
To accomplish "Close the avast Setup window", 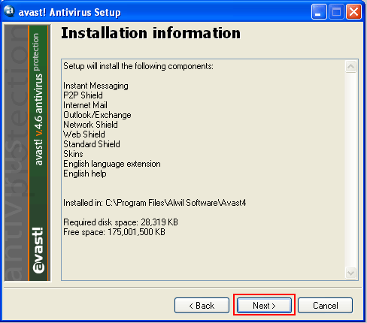I will 353,11.
